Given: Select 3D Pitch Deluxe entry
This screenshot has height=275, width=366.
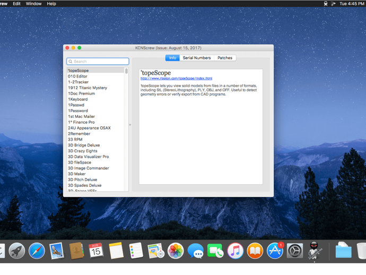Looking at the screenshot, I should pyautogui.click(x=95, y=179).
